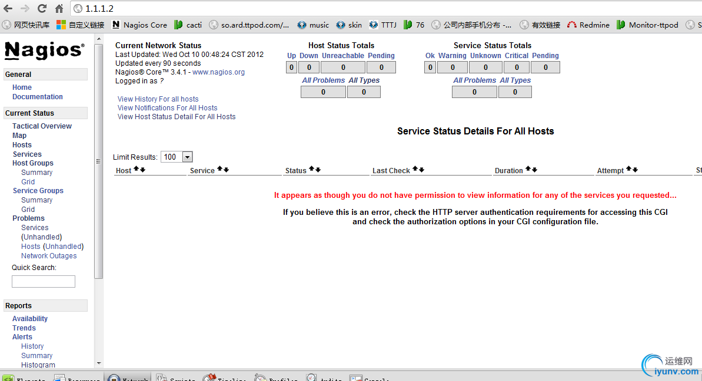Sort Service column descending arrow
The image size is (702, 381).
point(226,170)
